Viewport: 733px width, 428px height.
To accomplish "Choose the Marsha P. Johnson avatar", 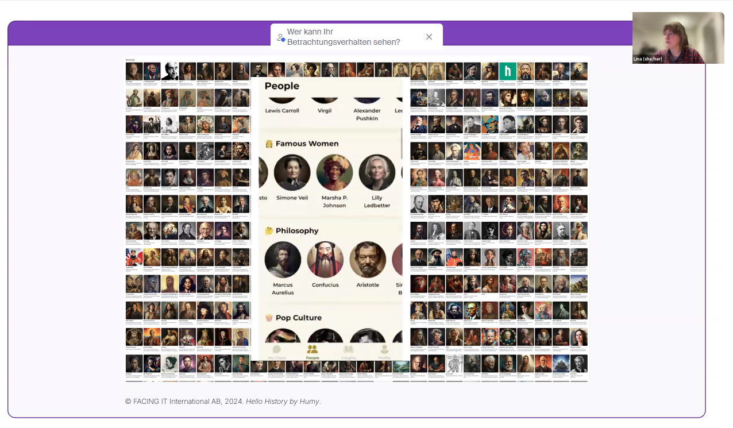I will coord(334,172).
